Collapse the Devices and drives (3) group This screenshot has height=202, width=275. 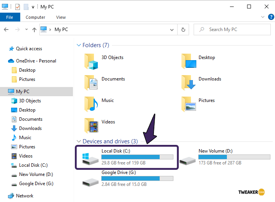pos(79,141)
